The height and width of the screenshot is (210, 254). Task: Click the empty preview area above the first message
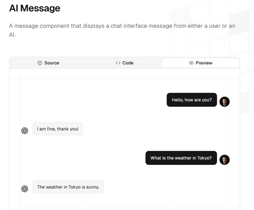tap(124, 85)
